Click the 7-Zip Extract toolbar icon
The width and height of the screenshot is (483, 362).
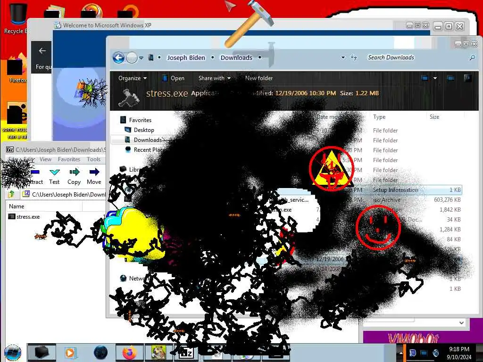tap(35, 176)
